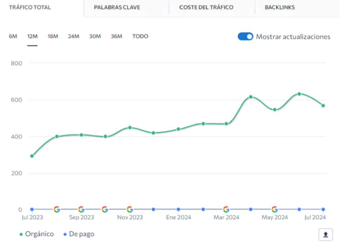This screenshot has width=359, height=242.
Task: Select the Tráfico Total tab
Action: (x=30, y=7)
